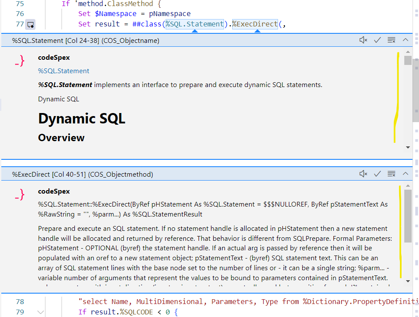Viewport: 419px width, 317px height.
Task: Collapse the %SQL.Statement panel with its chevron
Action: coord(406,39)
